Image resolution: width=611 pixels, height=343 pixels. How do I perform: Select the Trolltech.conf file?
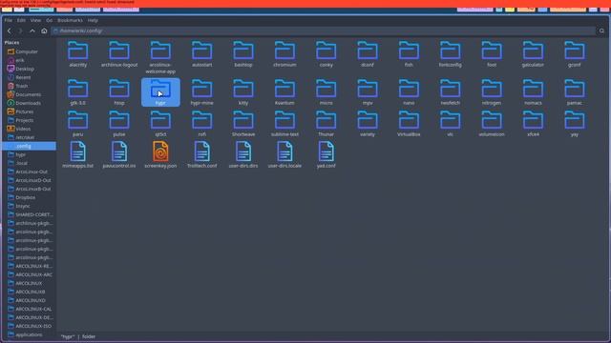click(x=201, y=154)
